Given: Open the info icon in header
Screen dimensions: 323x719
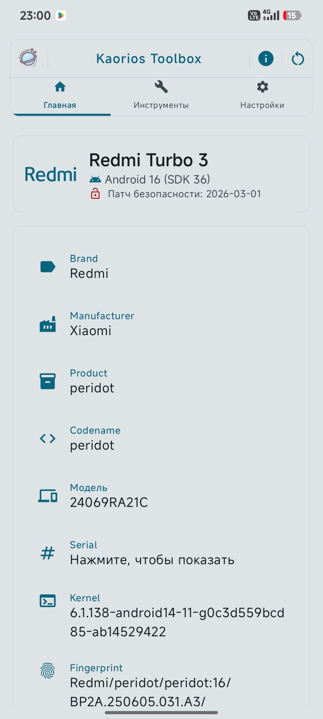Looking at the screenshot, I should coord(265,58).
